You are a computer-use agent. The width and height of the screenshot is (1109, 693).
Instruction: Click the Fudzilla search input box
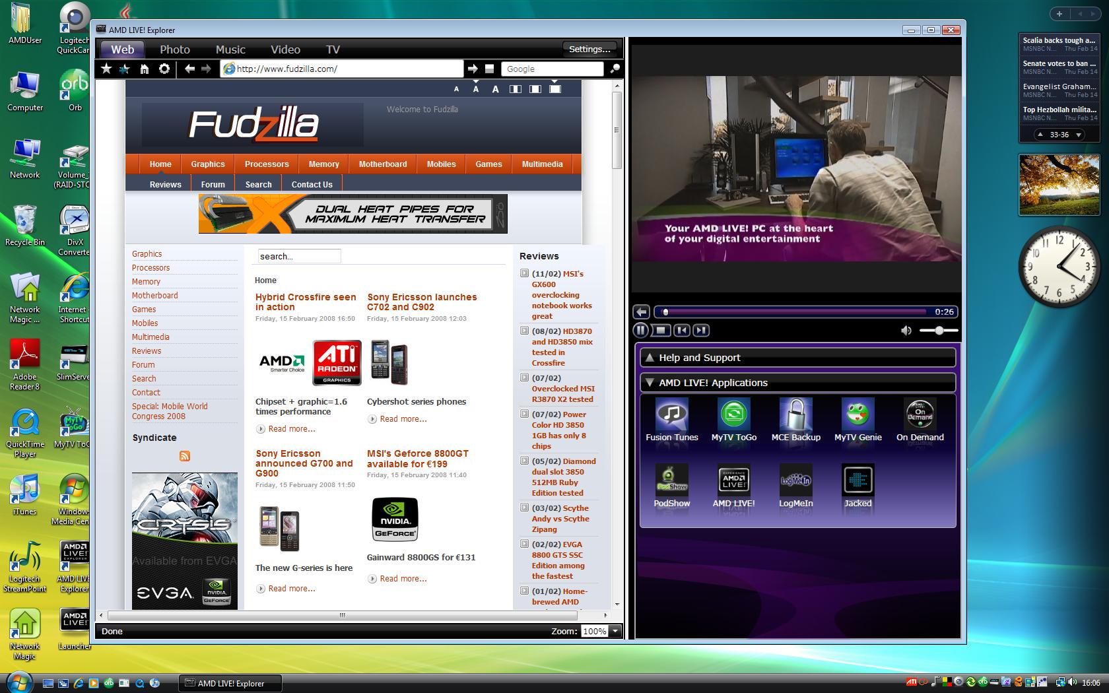click(298, 256)
